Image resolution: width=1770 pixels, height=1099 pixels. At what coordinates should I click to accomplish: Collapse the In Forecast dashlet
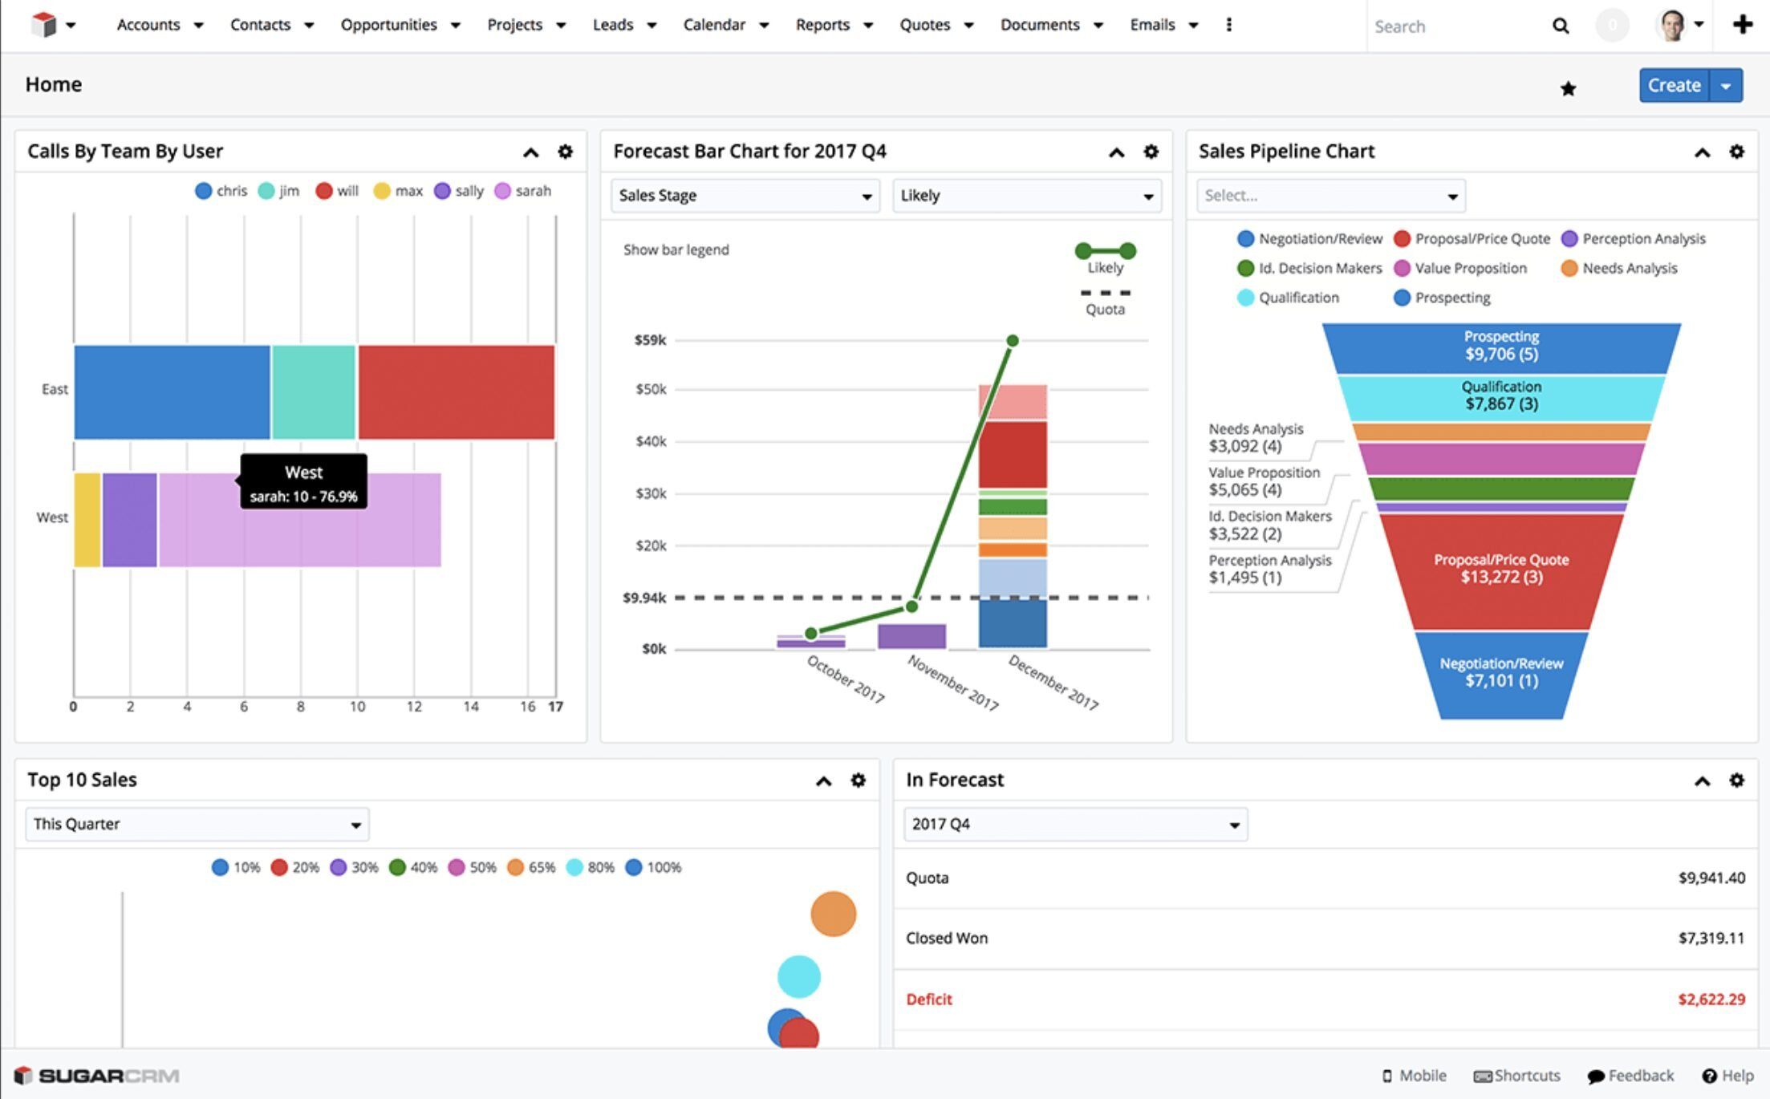(1702, 779)
